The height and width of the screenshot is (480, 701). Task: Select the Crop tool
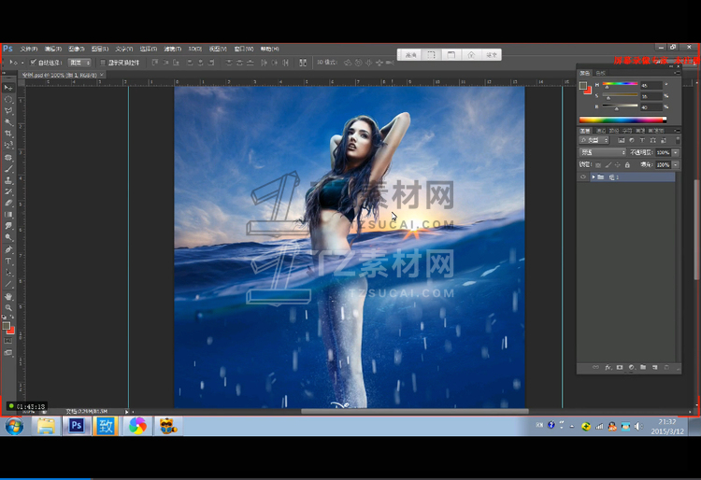[8, 134]
